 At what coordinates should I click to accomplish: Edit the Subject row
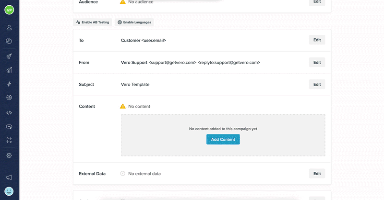[317, 85]
